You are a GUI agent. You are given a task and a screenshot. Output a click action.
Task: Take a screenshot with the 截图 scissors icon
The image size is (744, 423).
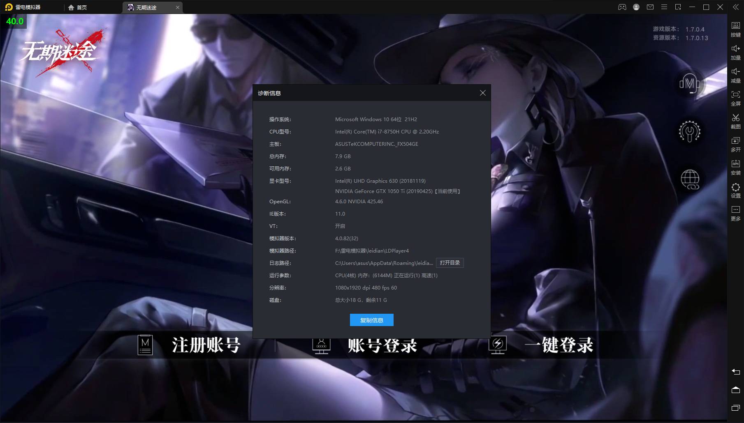click(x=735, y=121)
